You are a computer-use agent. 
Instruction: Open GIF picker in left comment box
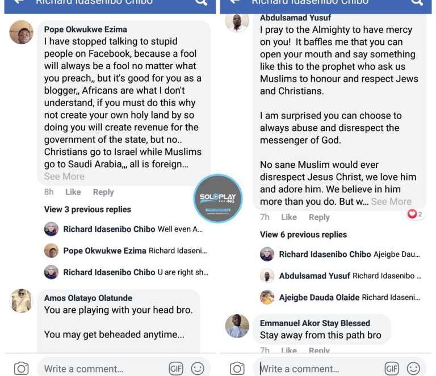[x=176, y=369]
